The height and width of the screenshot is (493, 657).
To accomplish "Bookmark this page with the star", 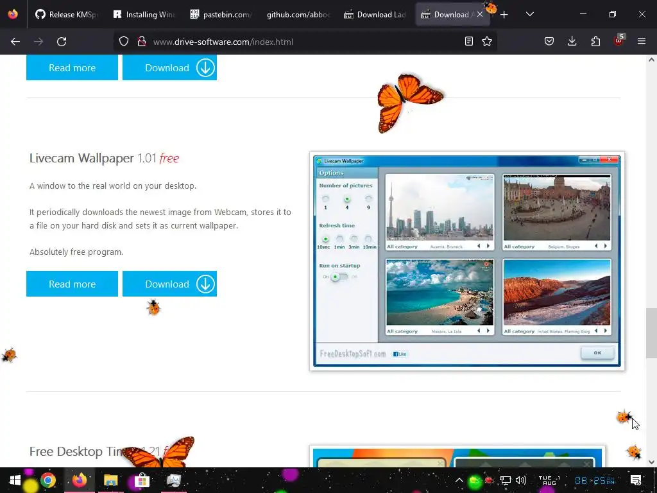I will (487, 41).
